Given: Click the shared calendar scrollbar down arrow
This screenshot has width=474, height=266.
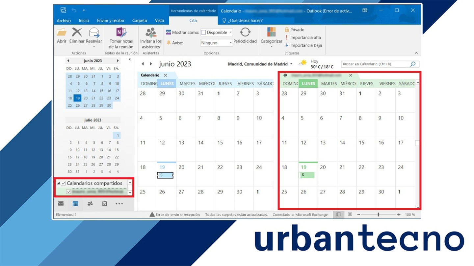Looking at the screenshot, I should tap(418, 207).
